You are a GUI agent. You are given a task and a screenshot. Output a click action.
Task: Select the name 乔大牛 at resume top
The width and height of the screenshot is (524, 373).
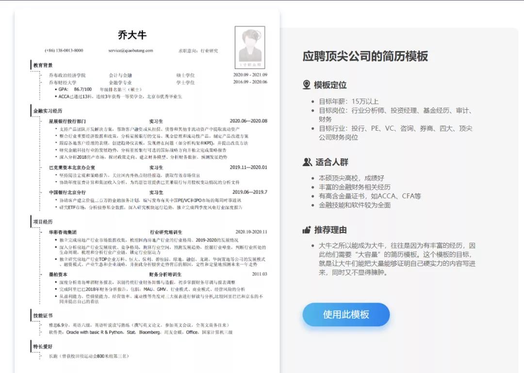pos(132,35)
